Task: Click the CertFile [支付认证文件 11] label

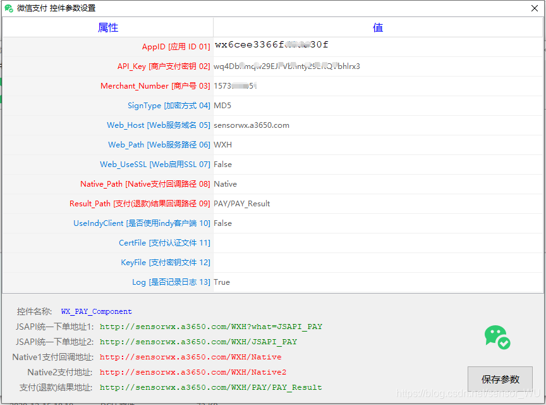Action: 164,243
